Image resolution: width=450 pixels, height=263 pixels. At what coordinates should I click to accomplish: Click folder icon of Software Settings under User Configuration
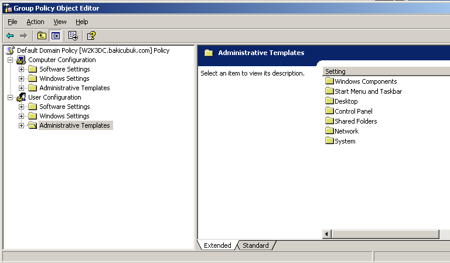(x=33, y=107)
